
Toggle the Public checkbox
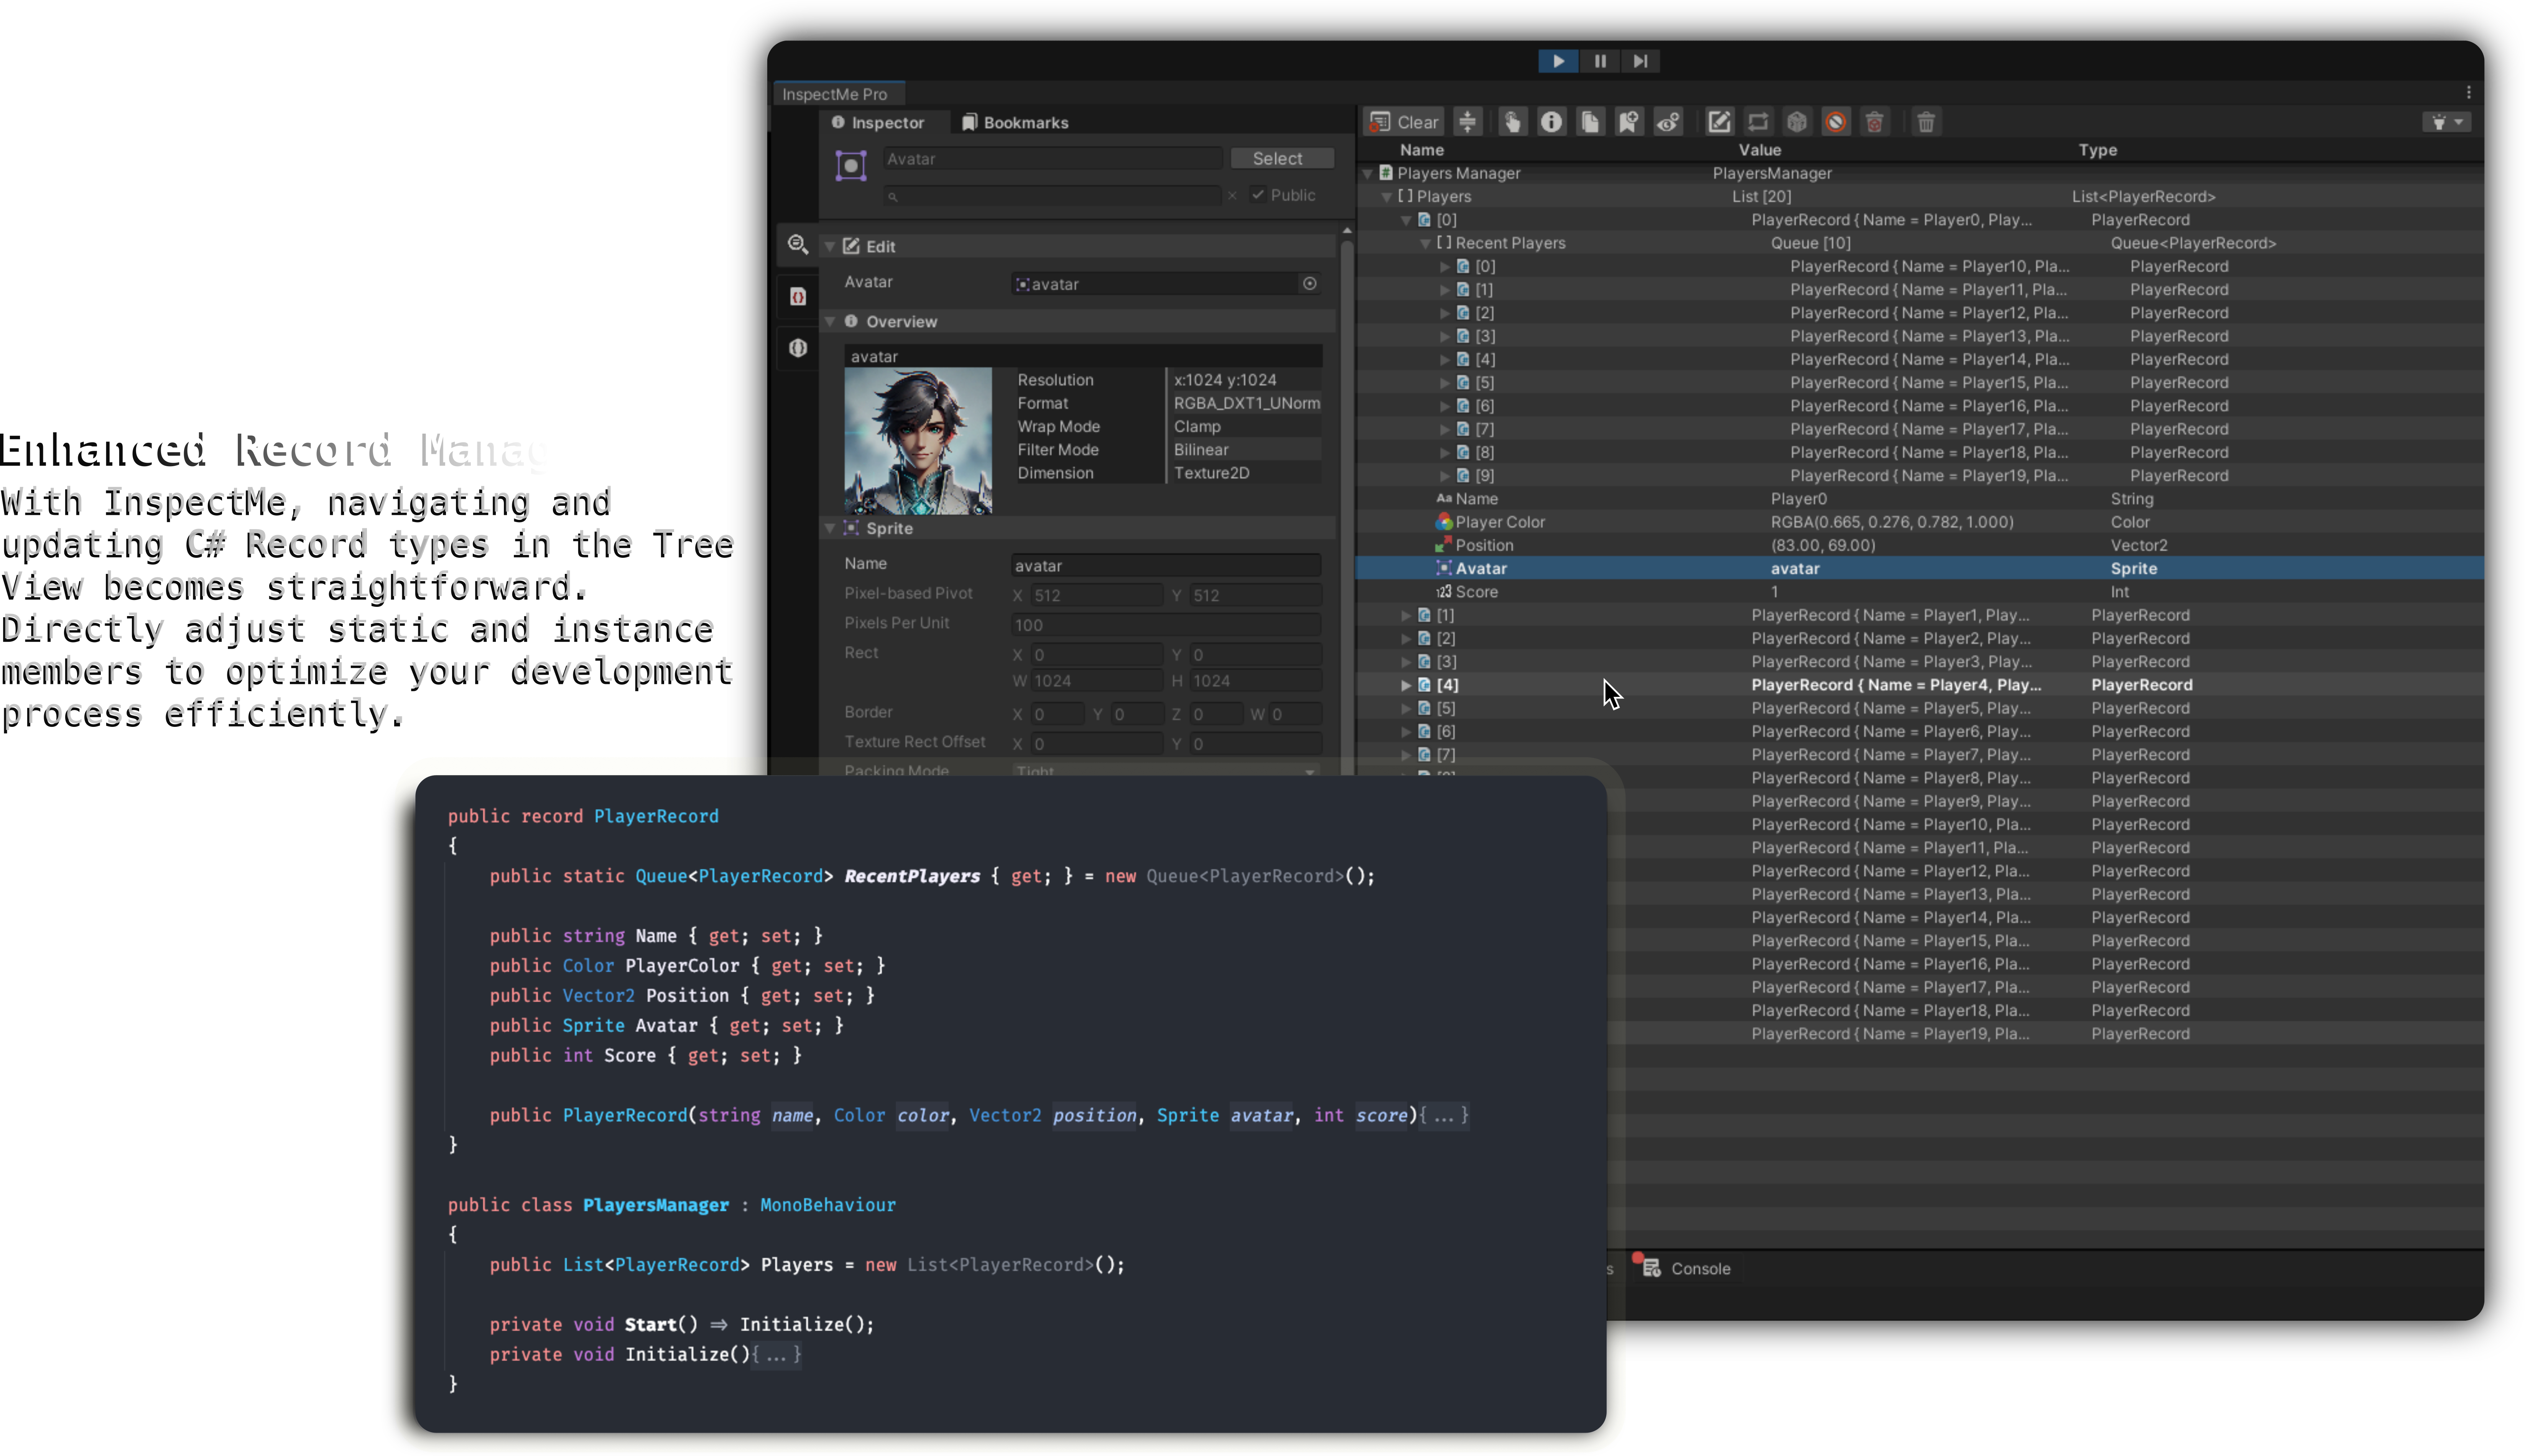(x=1258, y=195)
